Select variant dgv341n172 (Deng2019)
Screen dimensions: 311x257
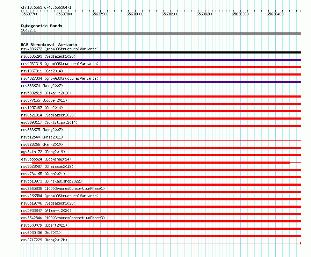43,152
